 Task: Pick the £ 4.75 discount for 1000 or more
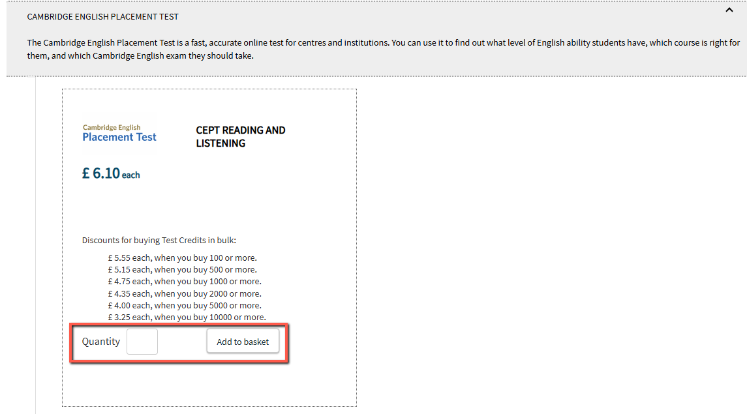[184, 281]
